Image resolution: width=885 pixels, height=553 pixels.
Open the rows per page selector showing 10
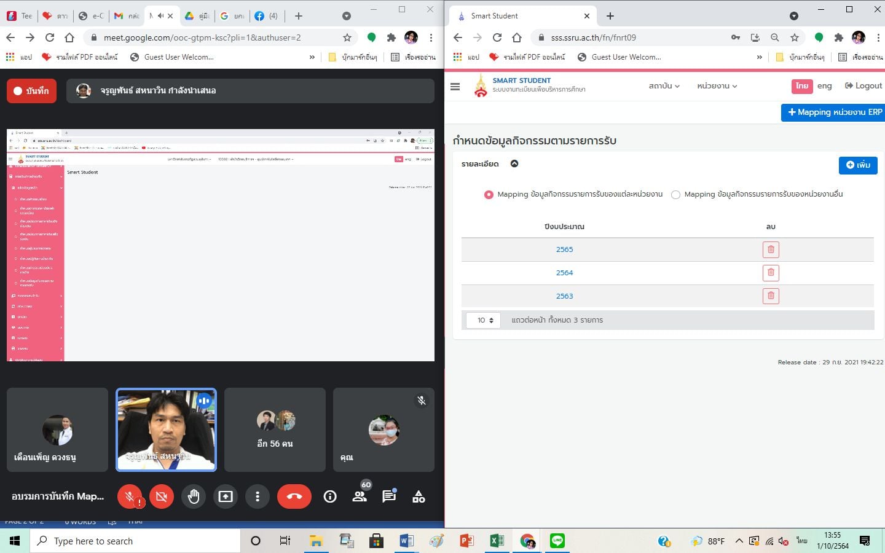coord(484,320)
